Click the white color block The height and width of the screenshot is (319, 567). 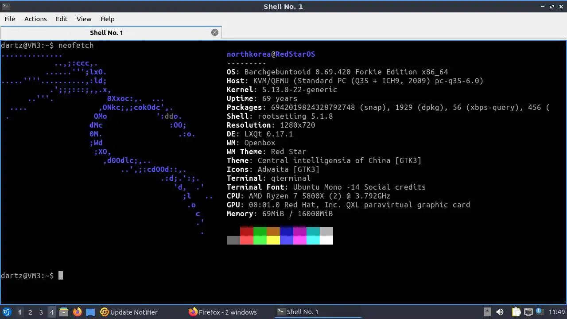pyautogui.click(x=326, y=240)
